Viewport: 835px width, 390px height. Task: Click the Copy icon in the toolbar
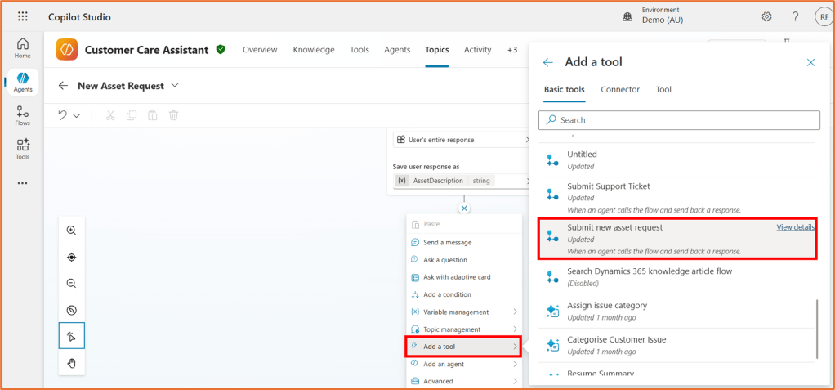pyautogui.click(x=132, y=115)
